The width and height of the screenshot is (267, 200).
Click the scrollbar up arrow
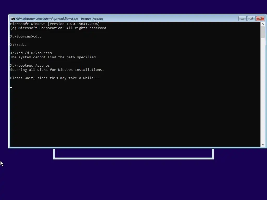(x=263, y=24)
